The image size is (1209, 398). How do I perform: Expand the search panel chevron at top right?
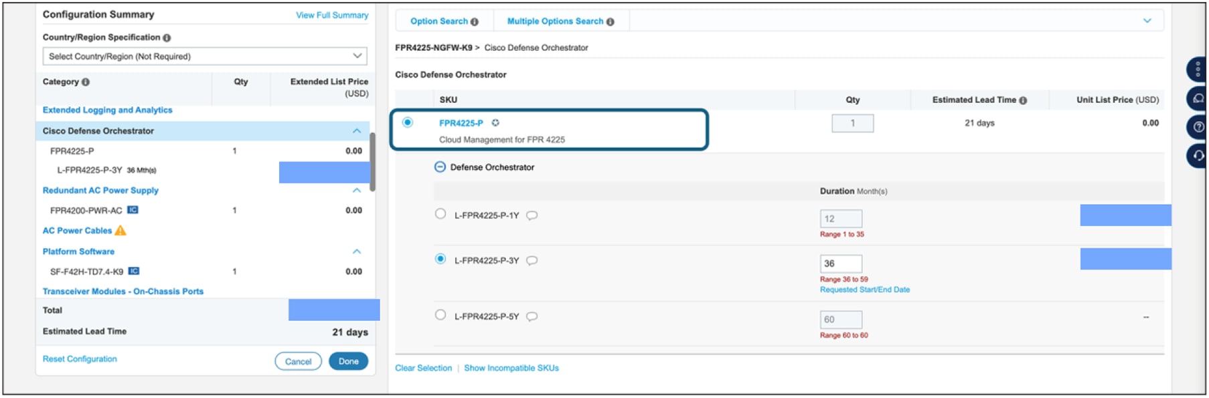point(1147,21)
